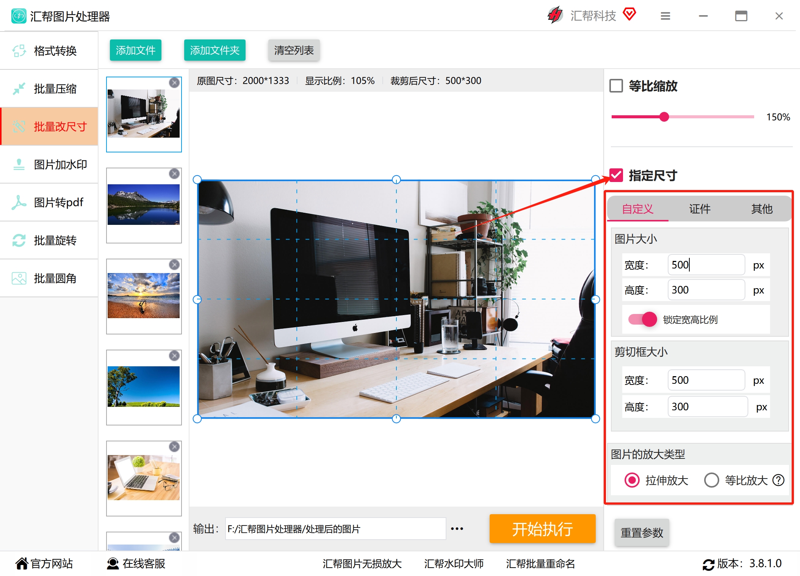Viewport: 800px width, 576px height.
Task: Click the light pink part of the slider track
Action: pos(712,117)
